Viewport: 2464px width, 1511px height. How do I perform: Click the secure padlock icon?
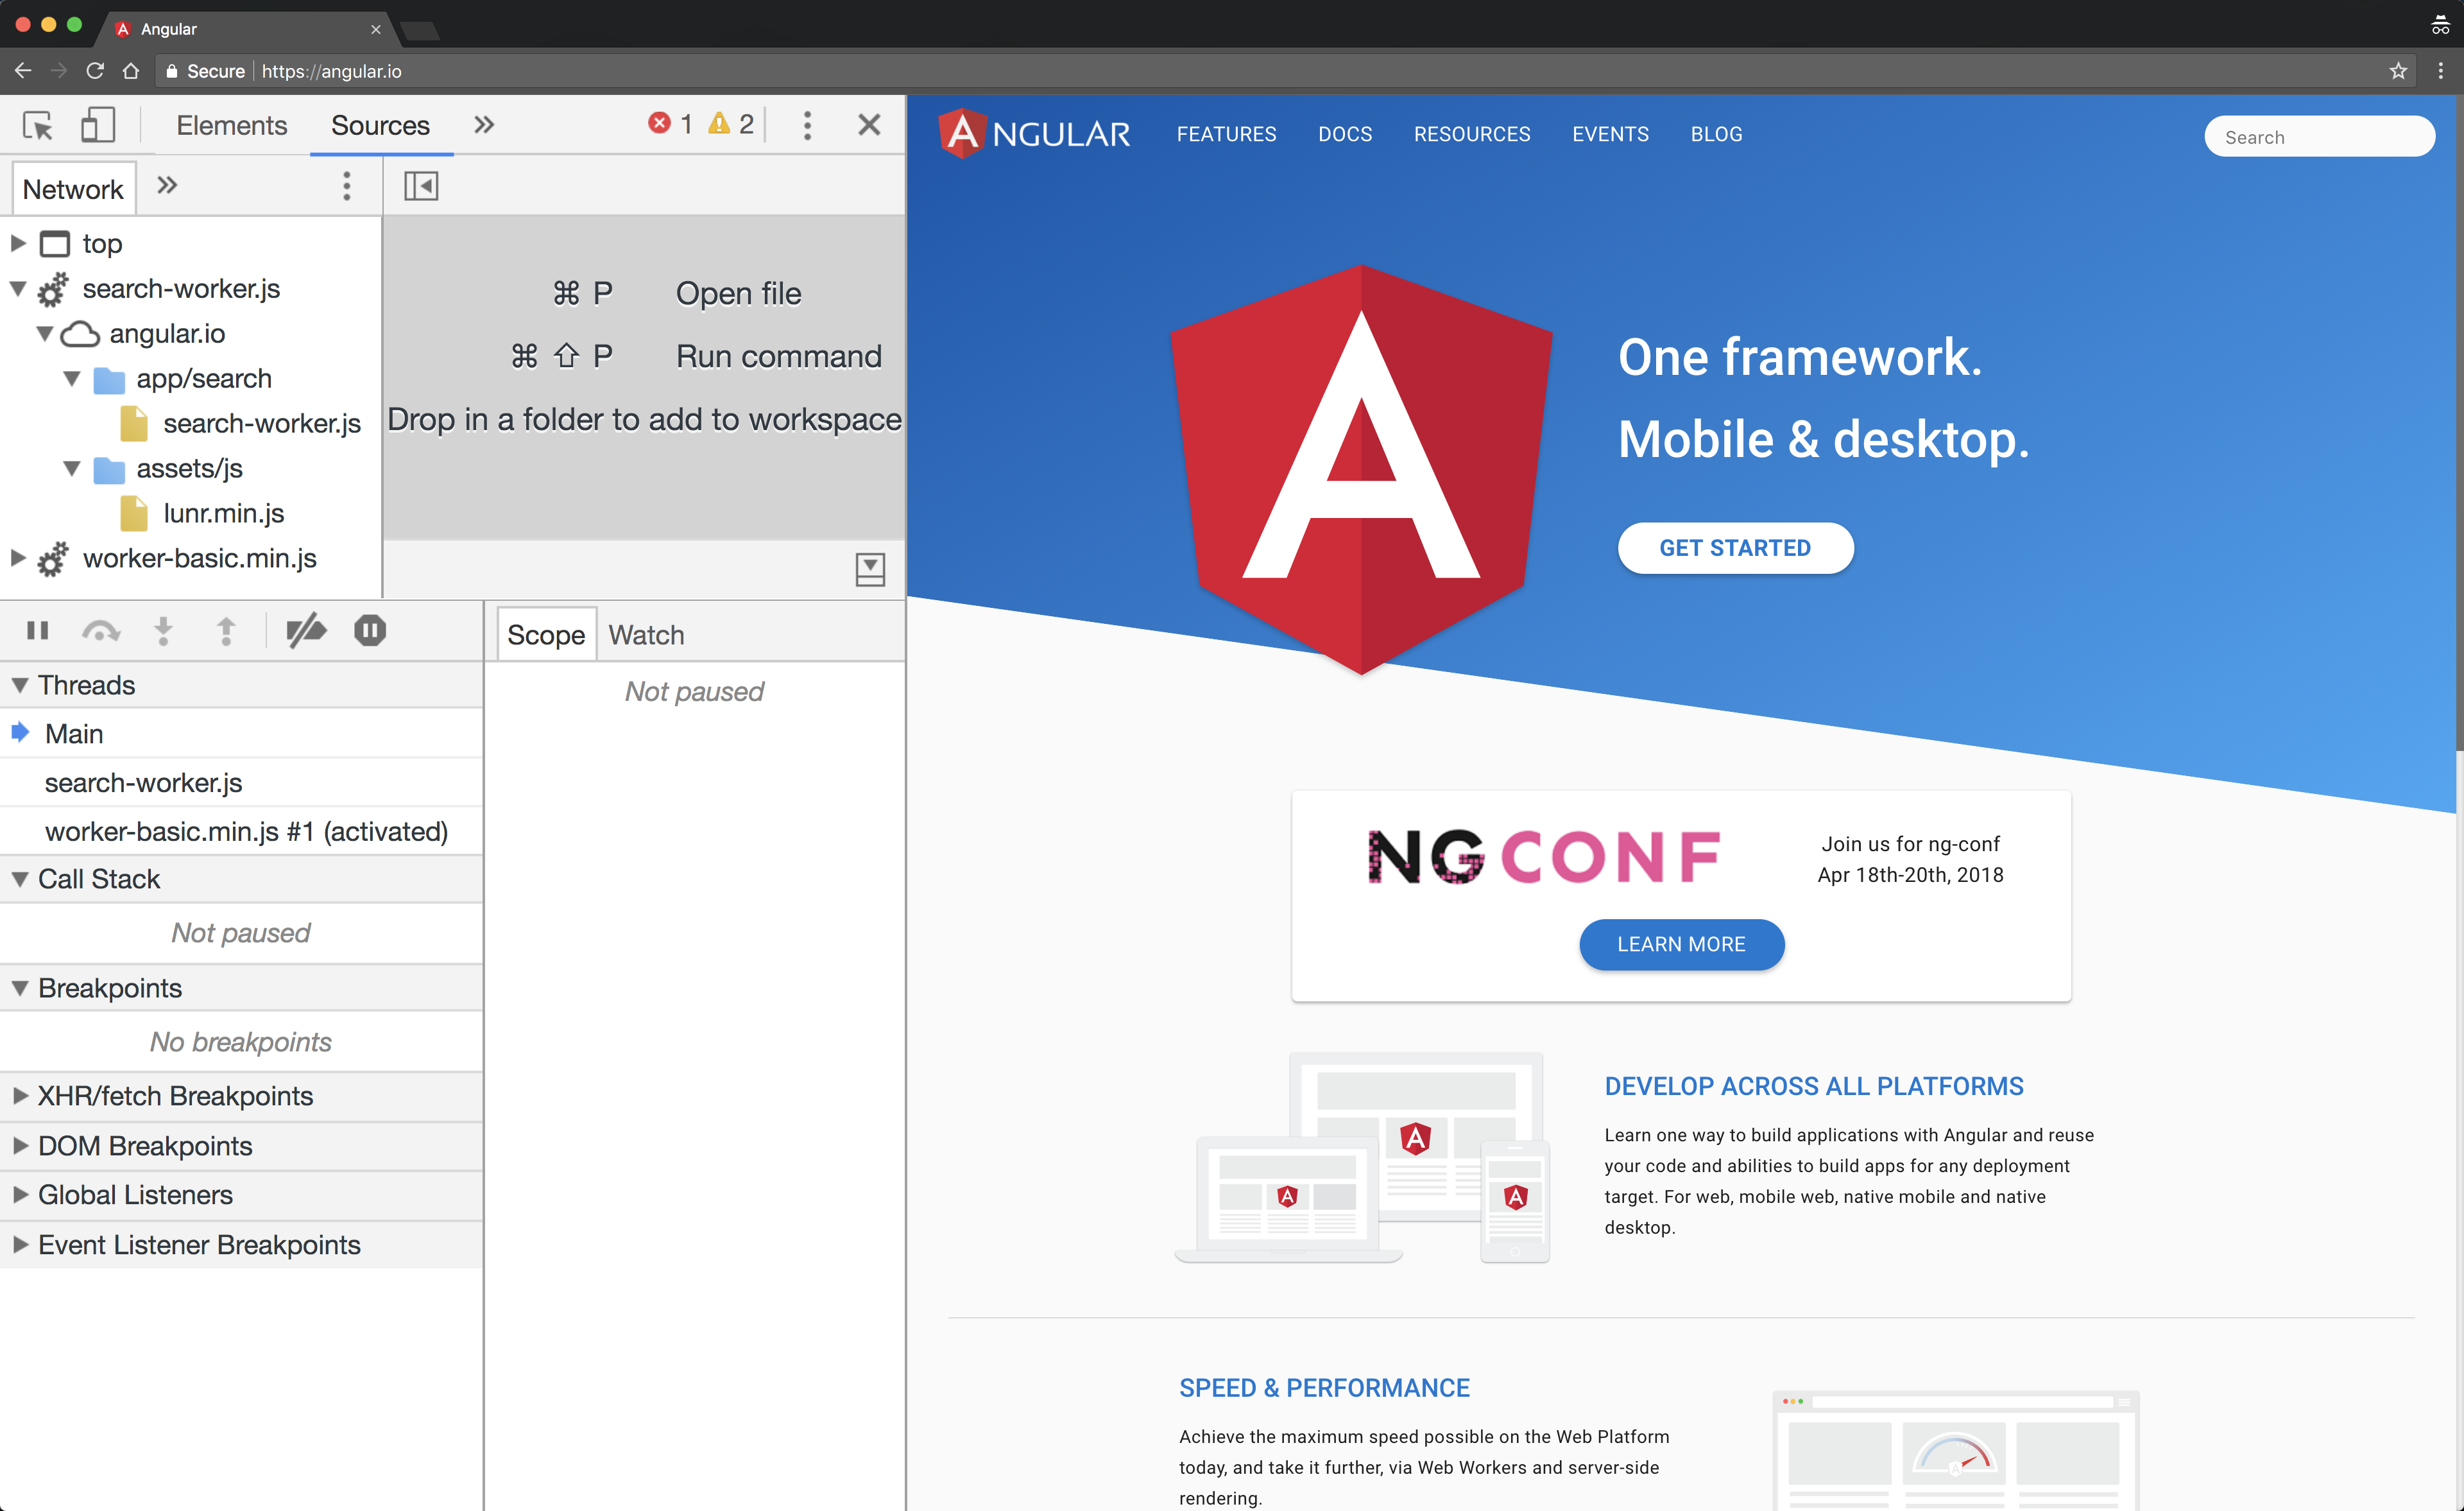(x=172, y=71)
